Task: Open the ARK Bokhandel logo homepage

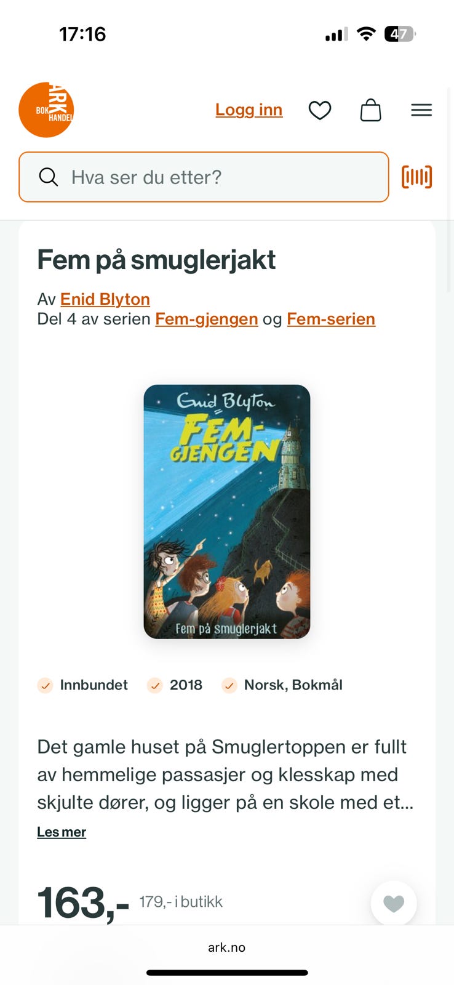Action: pyautogui.click(x=46, y=110)
